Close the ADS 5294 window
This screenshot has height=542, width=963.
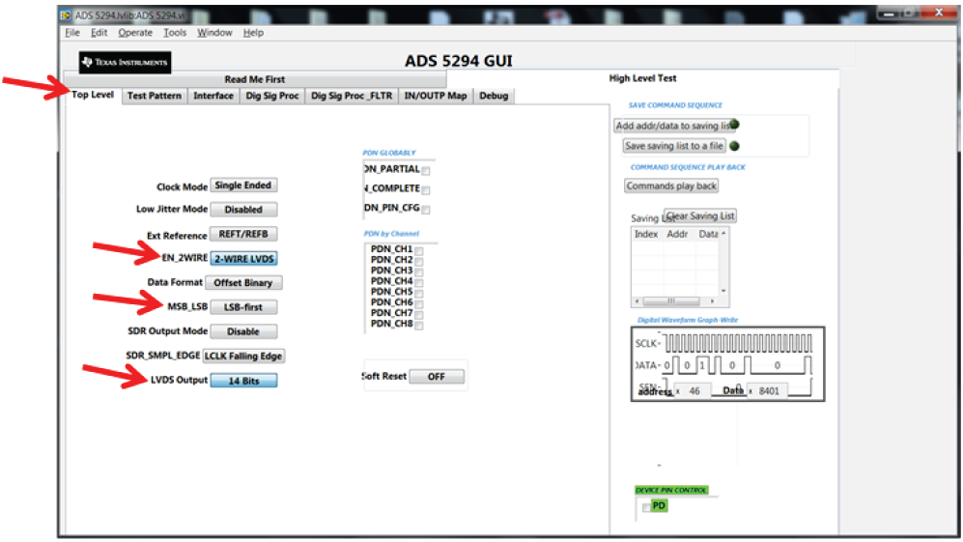[x=939, y=13]
